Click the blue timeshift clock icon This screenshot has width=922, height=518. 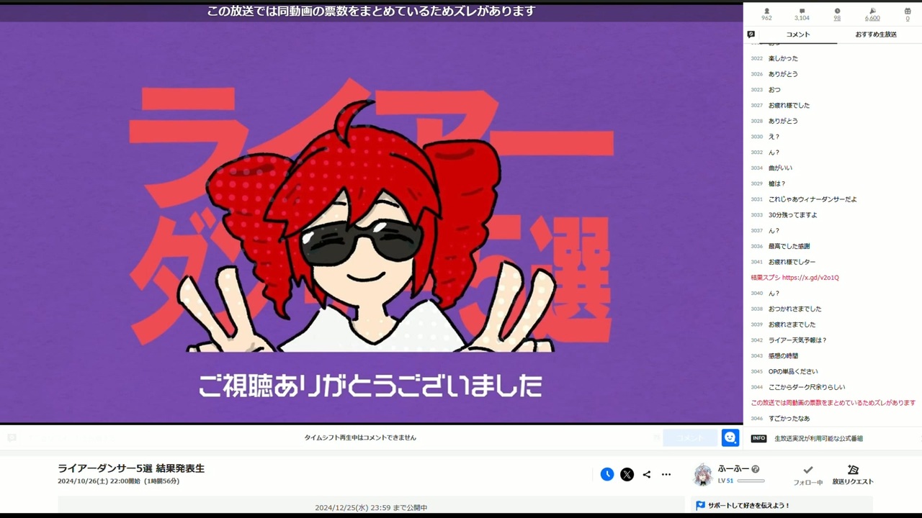607,474
